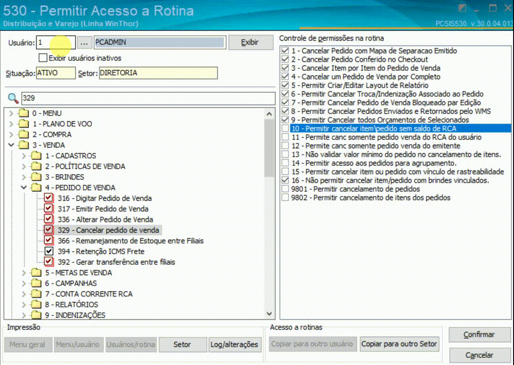The width and height of the screenshot is (514, 365).
Task: Click the Cancelar button
Action: point(479,355)
